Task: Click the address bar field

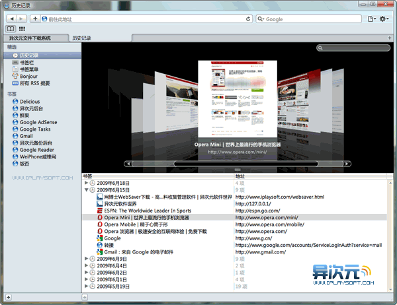Action: (146, 19)
